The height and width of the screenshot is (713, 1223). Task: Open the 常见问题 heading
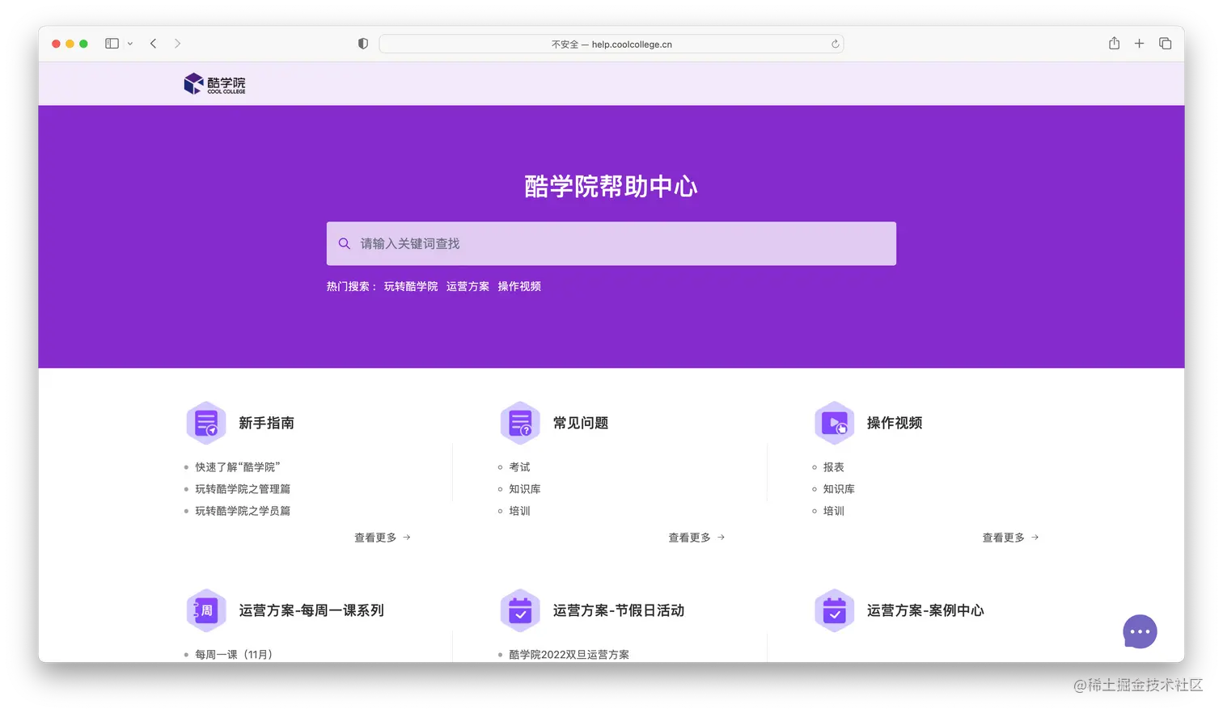click(581, 423)
